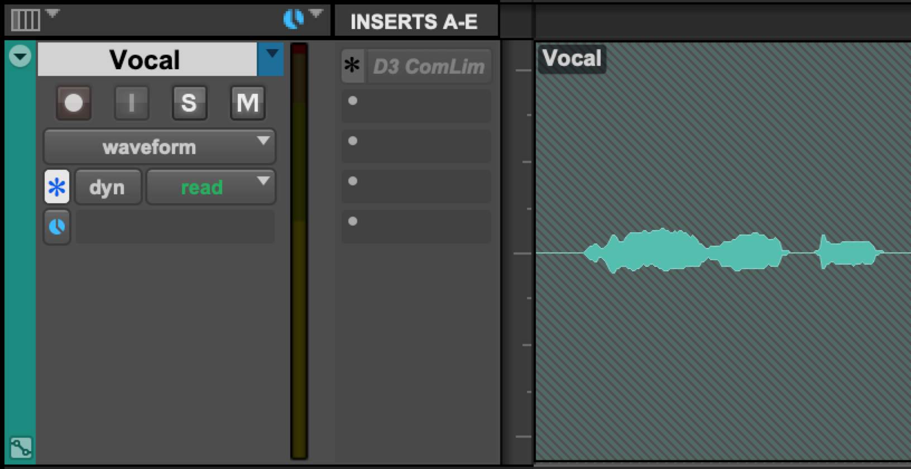911x469 pixels.
Task: Toggle input monitoring with the I button
Action: 132,103
